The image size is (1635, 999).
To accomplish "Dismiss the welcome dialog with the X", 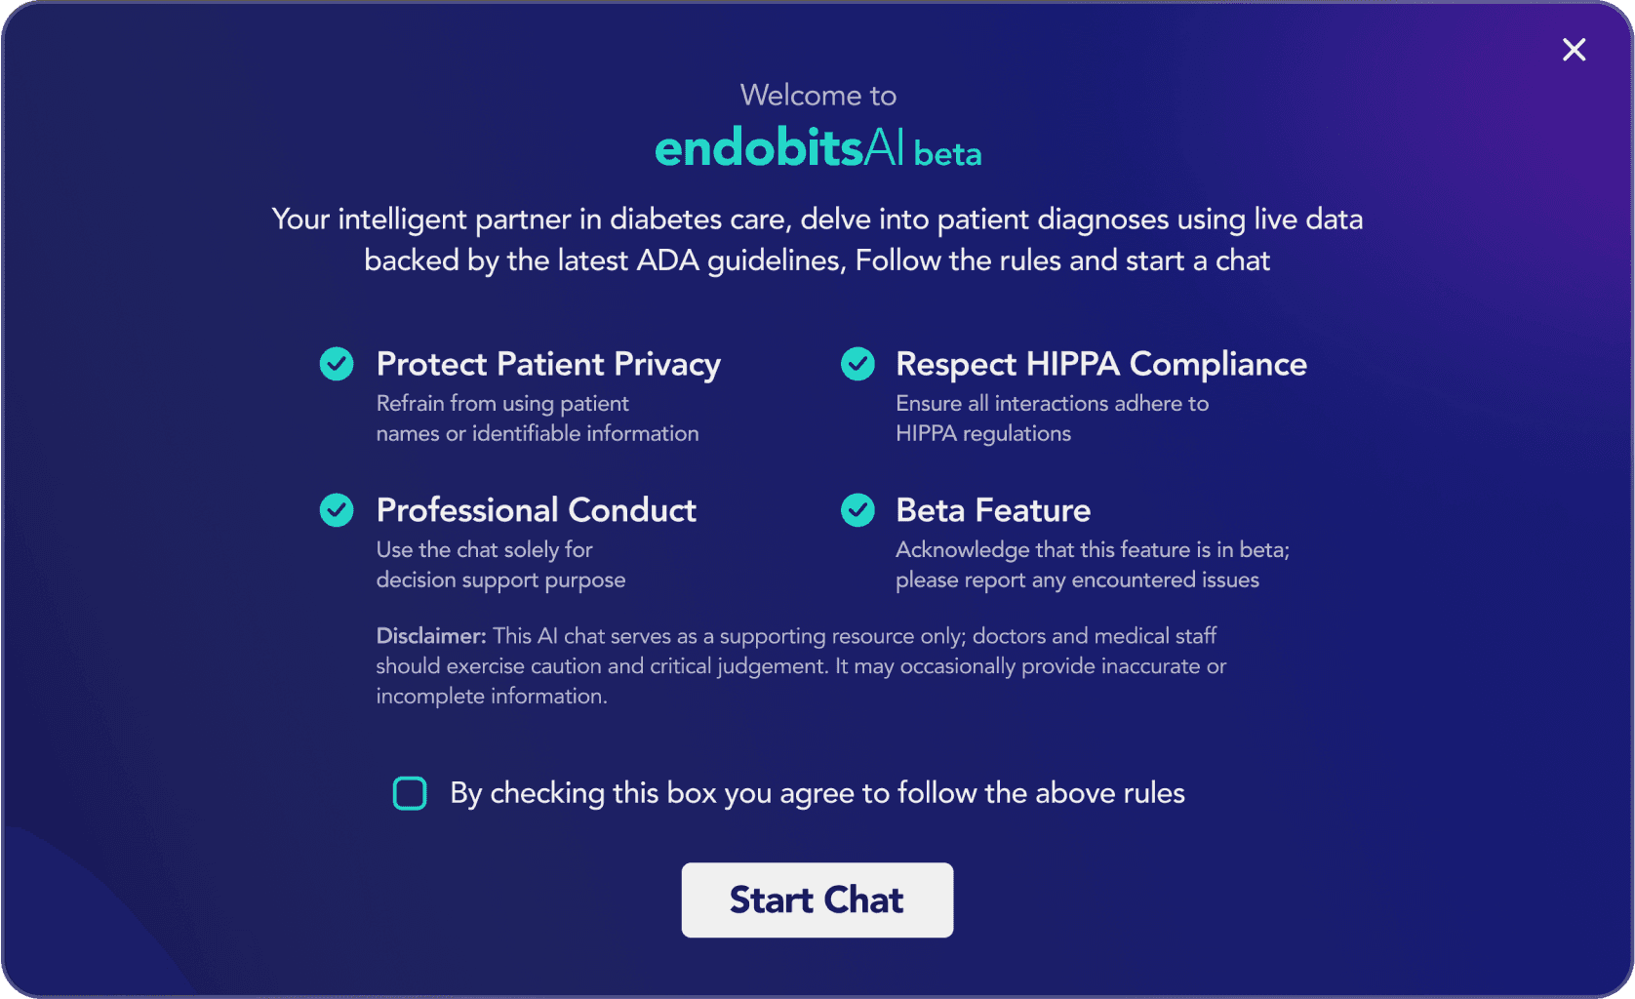I will (x=1574, y=49).
